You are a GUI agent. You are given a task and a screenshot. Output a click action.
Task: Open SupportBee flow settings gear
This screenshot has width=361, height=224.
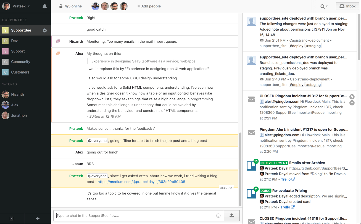tap(45, 30)
